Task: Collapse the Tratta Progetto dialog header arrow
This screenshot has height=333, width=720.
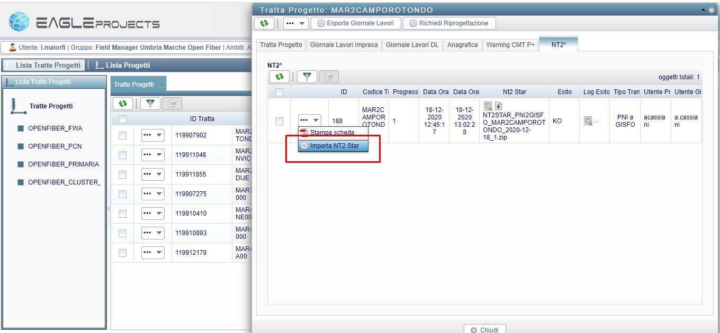Action: click(x=703, y=10)
